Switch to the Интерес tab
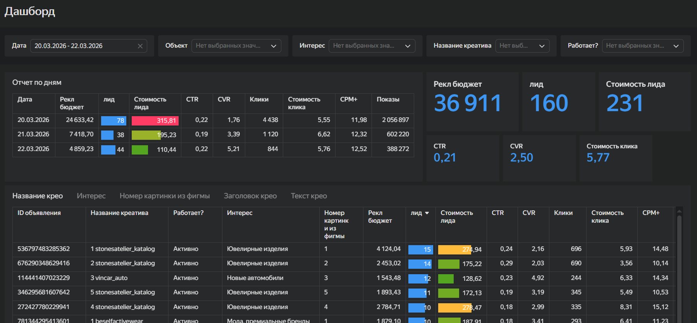Image resolution: width=697 pixels, height=323 pixels. pyautogui.click(x=91, y=196)
